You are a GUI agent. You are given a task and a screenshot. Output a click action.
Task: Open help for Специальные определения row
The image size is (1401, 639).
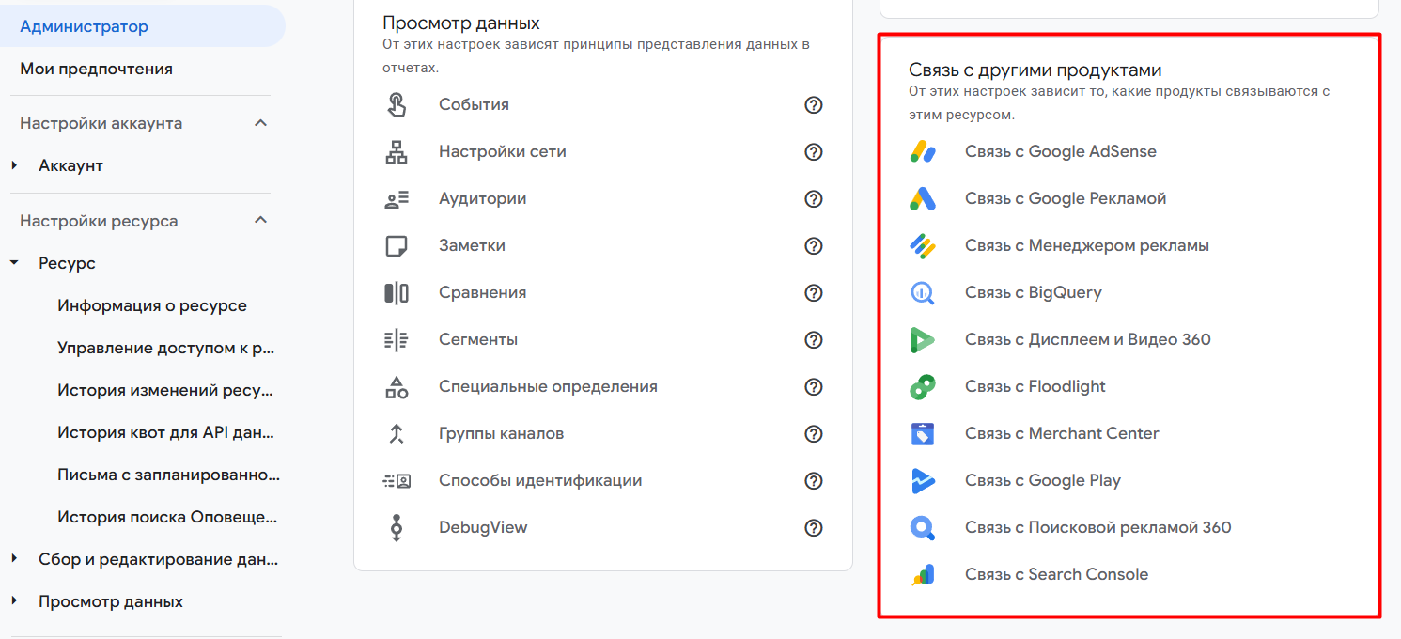pos(814,386)
